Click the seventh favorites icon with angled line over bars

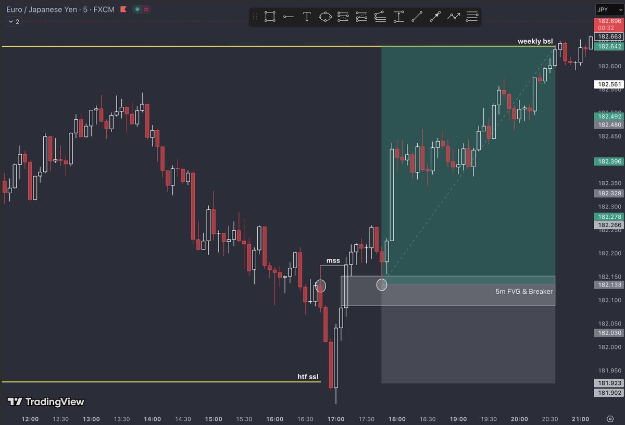(x=380, y=17)
